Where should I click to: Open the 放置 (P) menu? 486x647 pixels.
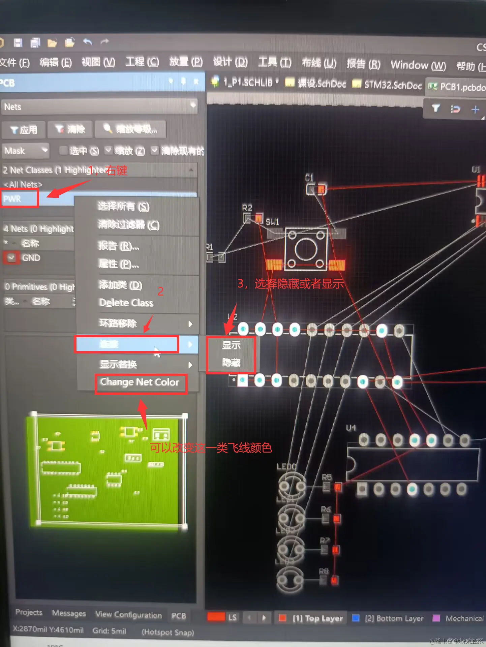pyautogui.click(x=186, y=62)
